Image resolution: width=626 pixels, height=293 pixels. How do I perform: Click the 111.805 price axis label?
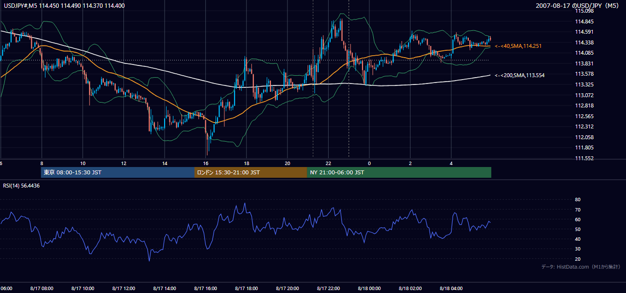(583, 147)
